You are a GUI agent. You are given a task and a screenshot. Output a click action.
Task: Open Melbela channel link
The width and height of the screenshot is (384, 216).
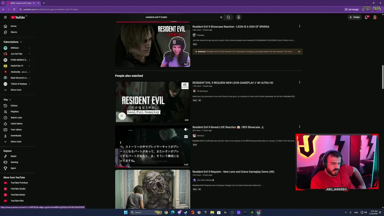coord(201,136)
